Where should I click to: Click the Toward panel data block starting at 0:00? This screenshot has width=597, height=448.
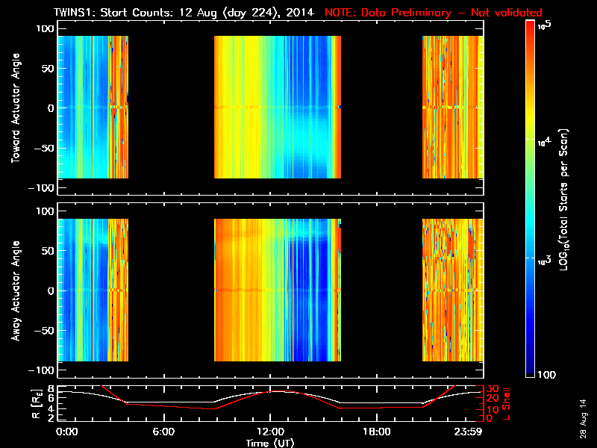pos(93,107)
